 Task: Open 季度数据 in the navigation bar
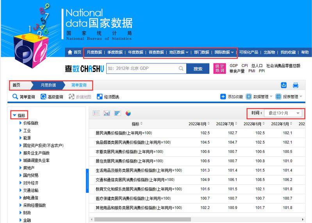pyautogui.click(x=115, y=52)
